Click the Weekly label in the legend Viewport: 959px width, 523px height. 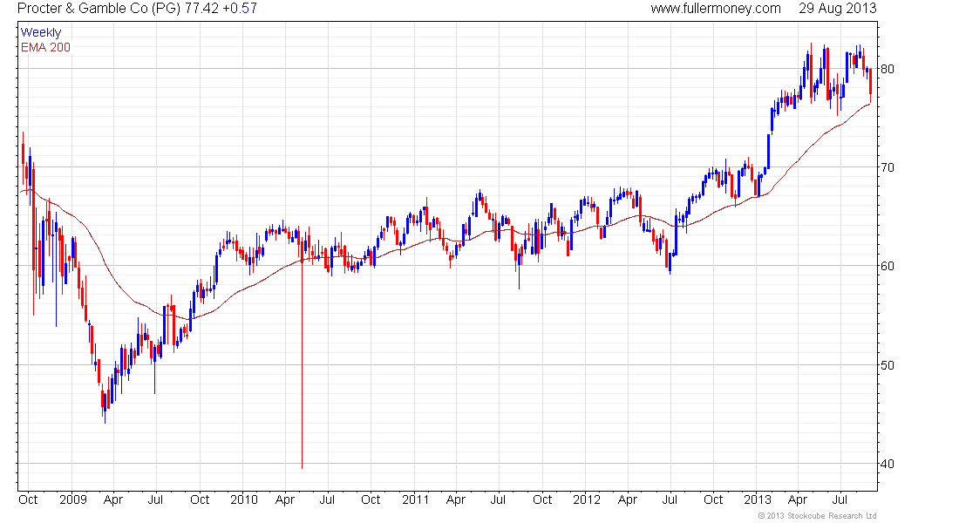pos(41,32)
